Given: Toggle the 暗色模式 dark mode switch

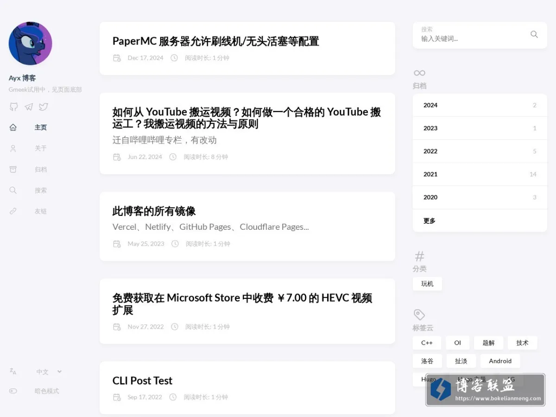Looking at the screenshot, I should pos(13,391).
